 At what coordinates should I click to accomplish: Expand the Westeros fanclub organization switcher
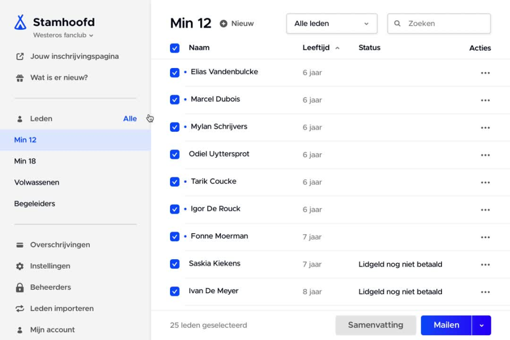[x=63, y=35]
